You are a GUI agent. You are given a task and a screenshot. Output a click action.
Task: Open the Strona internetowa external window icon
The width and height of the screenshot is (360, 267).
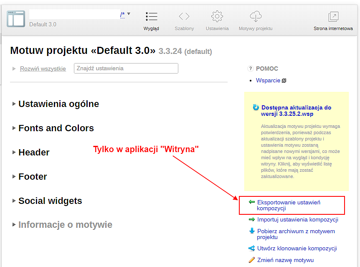click(x=333, y=17)
